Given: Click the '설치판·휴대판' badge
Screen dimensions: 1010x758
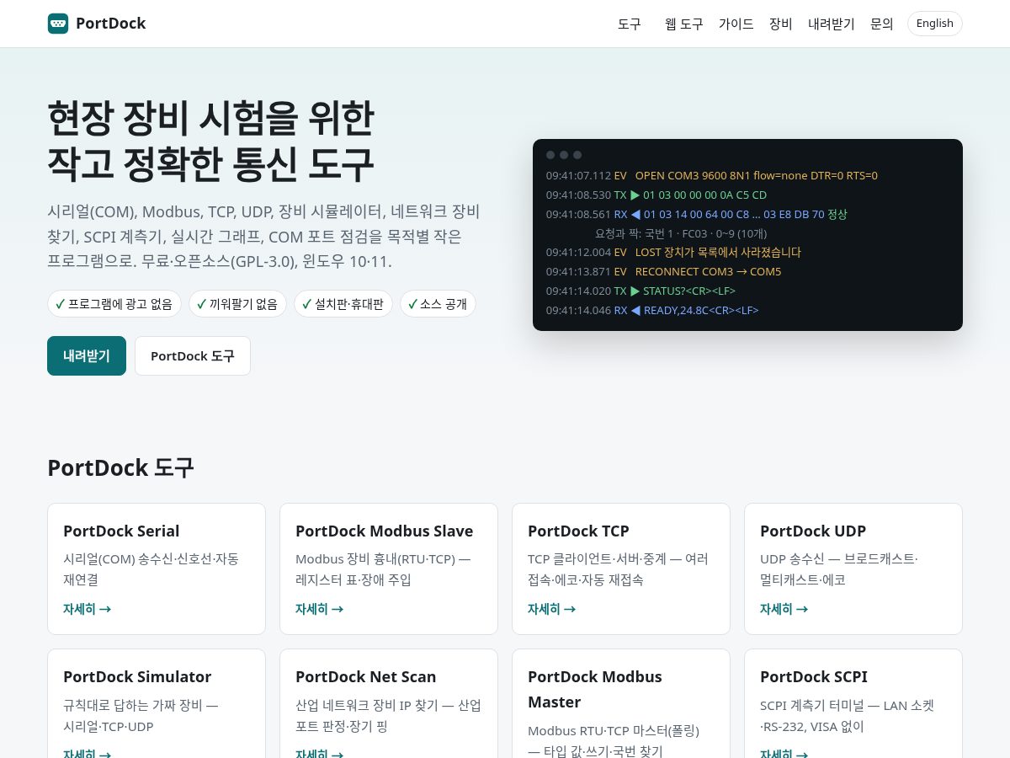Looking at the screenshot, I should pos(343,304).
